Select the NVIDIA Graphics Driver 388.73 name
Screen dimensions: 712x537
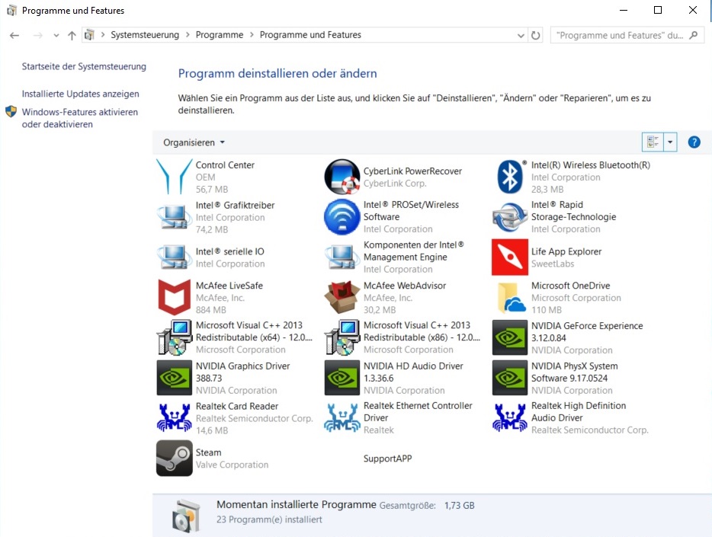tap(242, 372)
